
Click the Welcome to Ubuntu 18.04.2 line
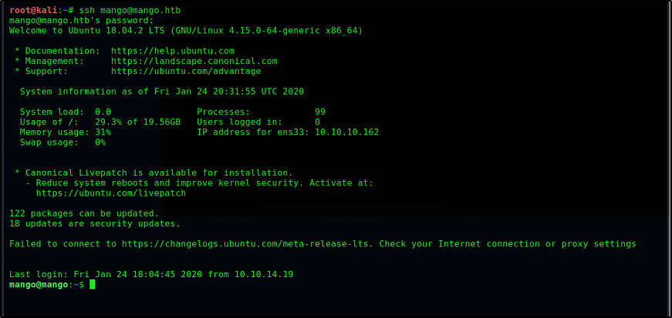[186, 31]
